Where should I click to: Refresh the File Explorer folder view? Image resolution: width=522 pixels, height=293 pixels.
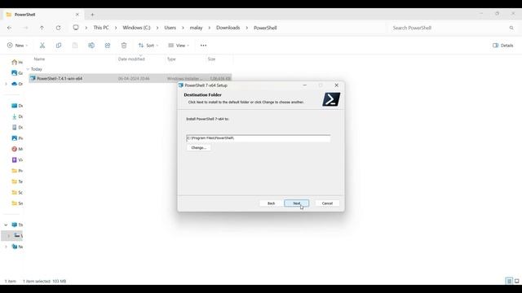click(58, 28)
